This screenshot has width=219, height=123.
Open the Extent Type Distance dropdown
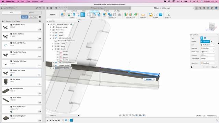point(208,52)
